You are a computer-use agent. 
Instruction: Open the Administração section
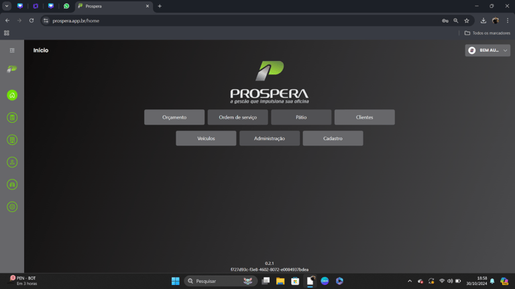coord(270,138)
